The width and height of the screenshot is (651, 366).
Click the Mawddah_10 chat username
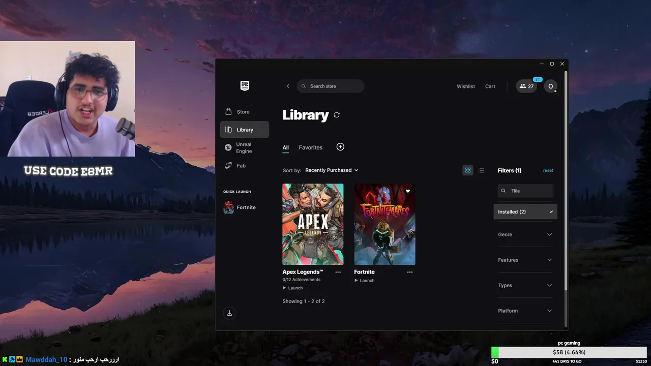pyautogui.click(x=46, y=359)
